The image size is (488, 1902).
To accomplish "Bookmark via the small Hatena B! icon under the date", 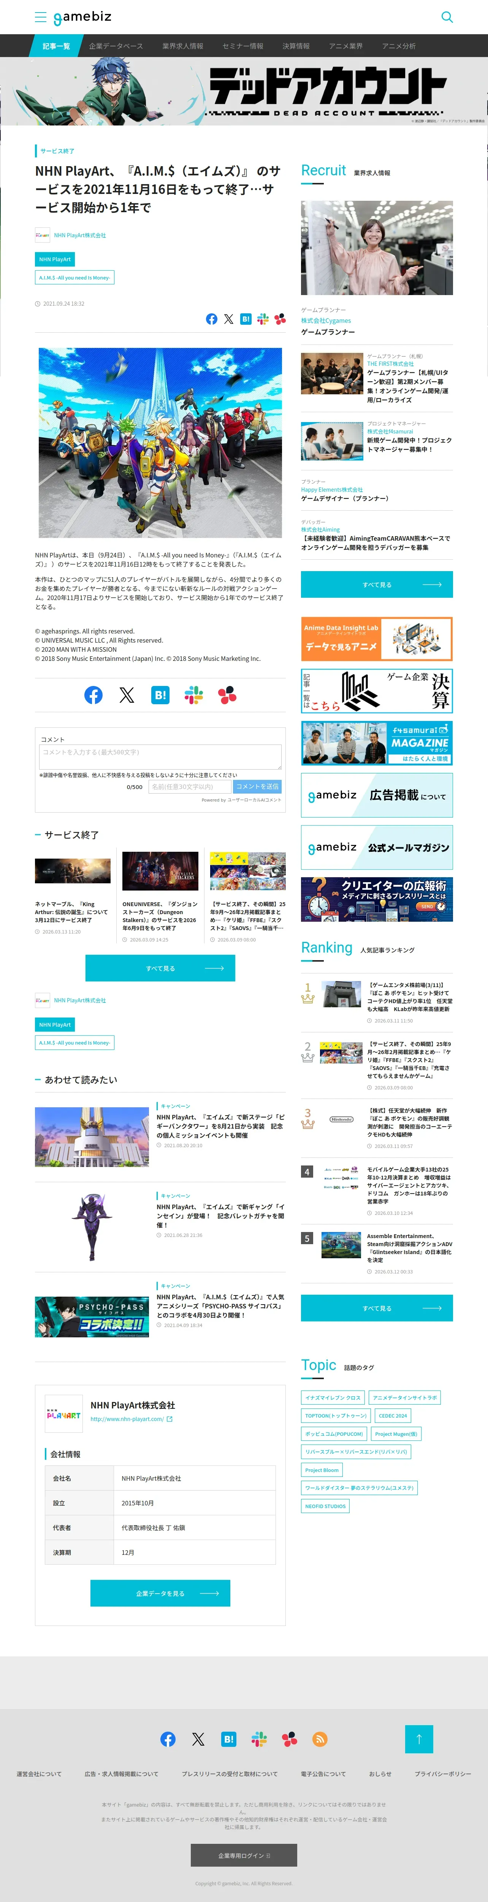I will click(246, 319).
